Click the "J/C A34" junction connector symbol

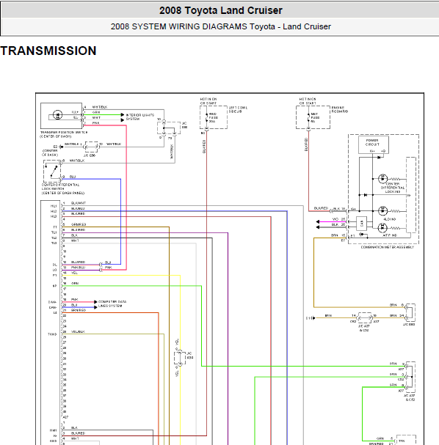180,358
